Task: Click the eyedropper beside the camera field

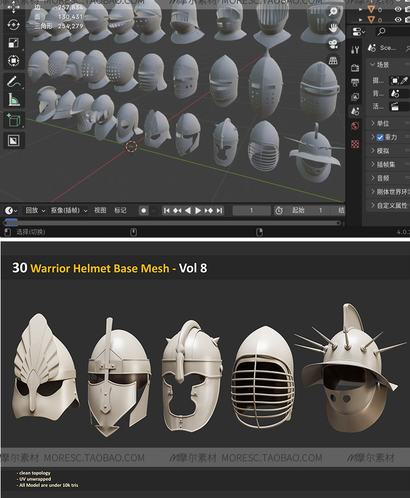Action: tap(404, 80)
